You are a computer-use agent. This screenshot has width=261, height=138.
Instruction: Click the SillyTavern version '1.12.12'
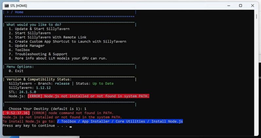43,88
